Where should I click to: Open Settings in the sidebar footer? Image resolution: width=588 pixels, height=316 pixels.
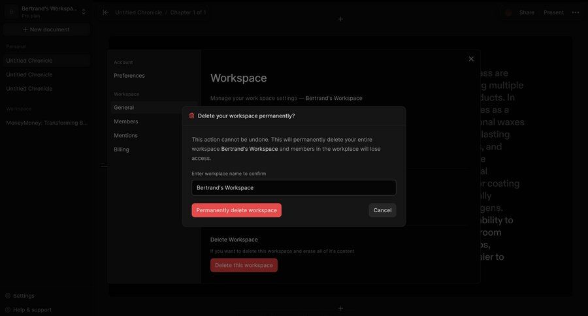pyautogui.click(x=20, y=296)
